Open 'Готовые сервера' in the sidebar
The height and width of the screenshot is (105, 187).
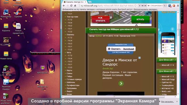pos(74,79)
